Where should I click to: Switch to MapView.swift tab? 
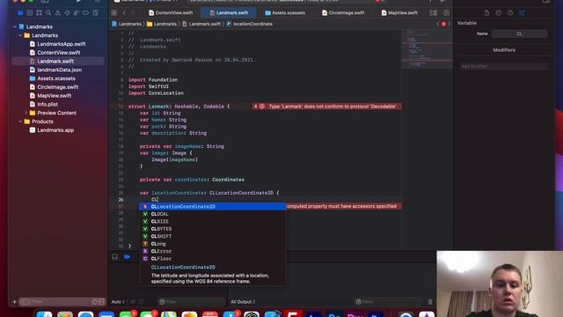tap(399, 12)
